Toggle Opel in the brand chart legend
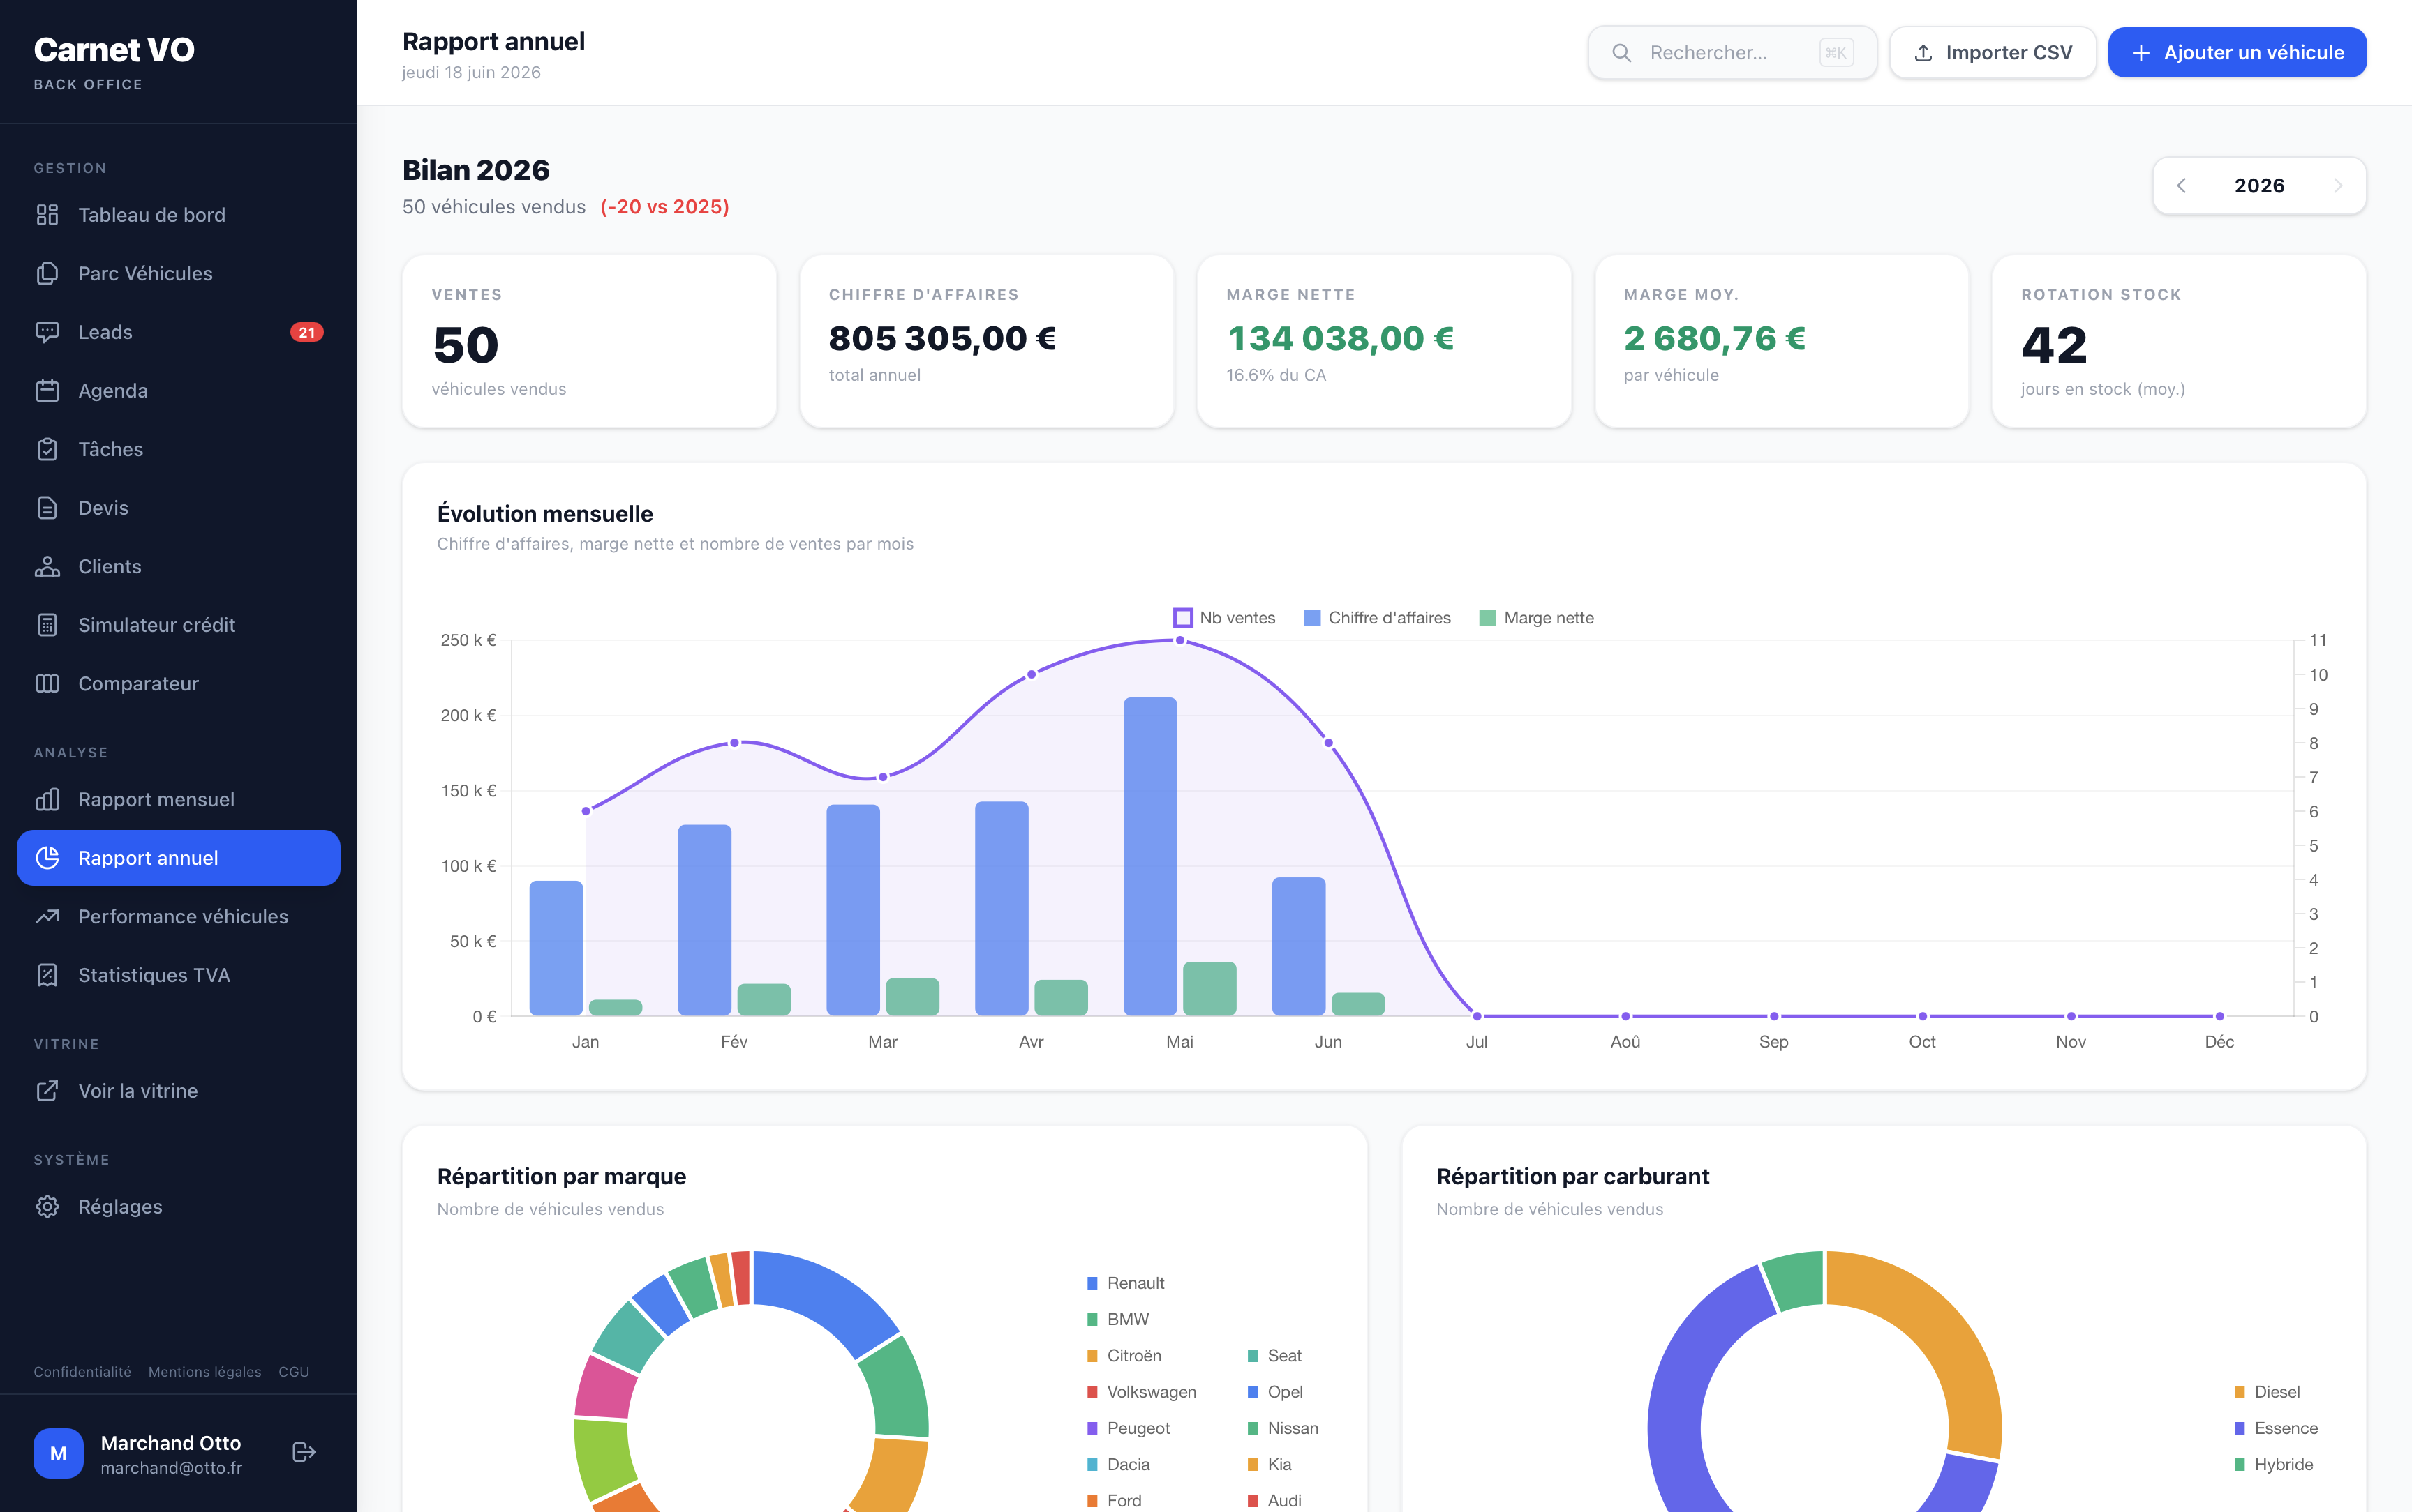This screenshot has height=1512, width=2412. tap(1276, 1392)
